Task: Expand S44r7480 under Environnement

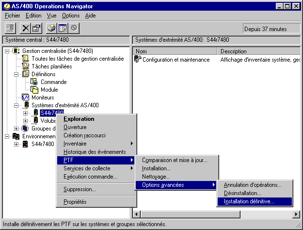Action: click(x=16, y=144)
